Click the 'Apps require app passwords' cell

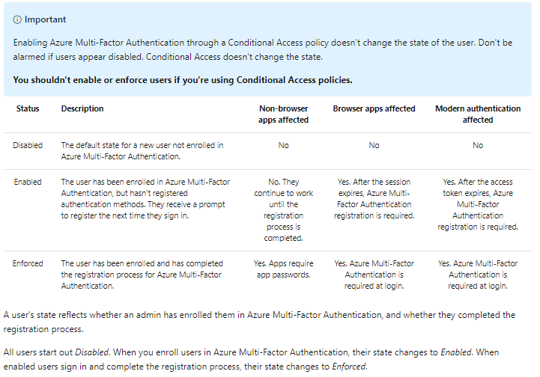click(283, 269)
